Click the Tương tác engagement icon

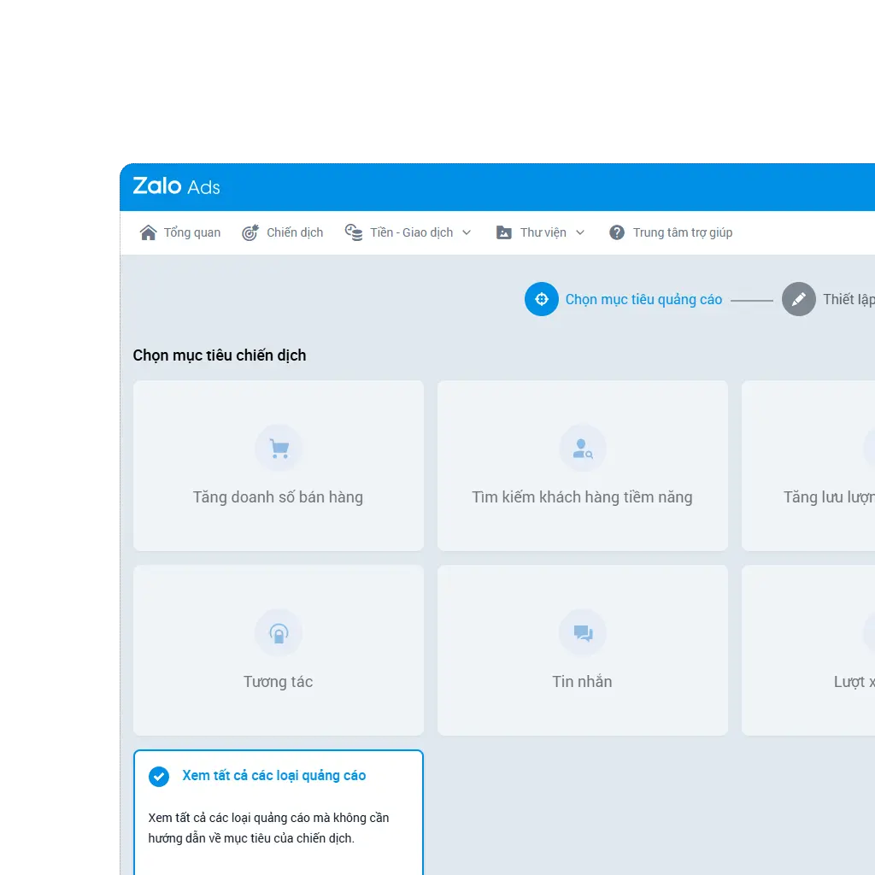pyautogui.click(x=279, y=633)
